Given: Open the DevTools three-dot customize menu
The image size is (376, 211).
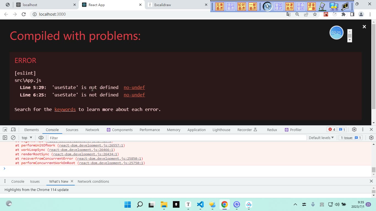Looking at the screenshot, I should point(363,129).
